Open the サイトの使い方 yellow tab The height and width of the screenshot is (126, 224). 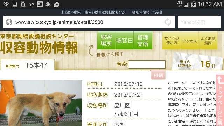171,41
